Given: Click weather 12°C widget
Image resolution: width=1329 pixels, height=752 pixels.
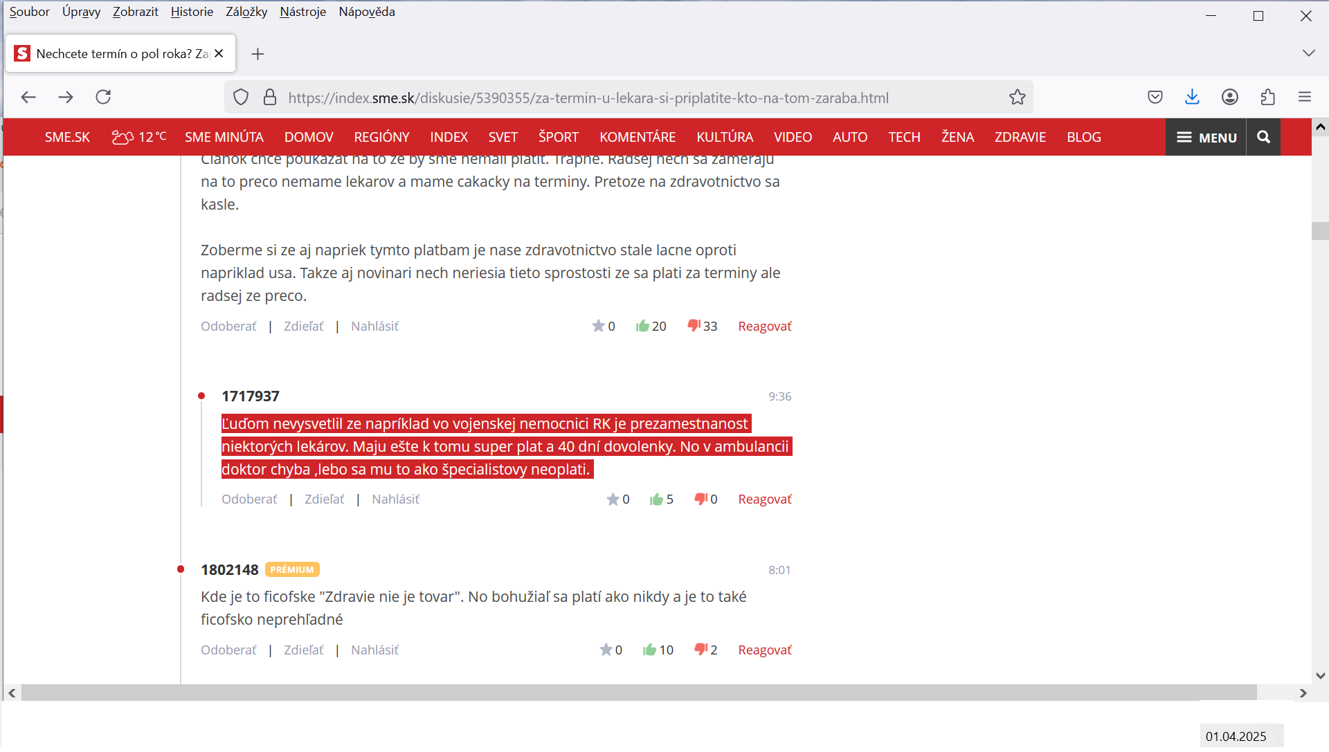Looking at the screenshot, I should pyautogui.click(x=138, y=137).
